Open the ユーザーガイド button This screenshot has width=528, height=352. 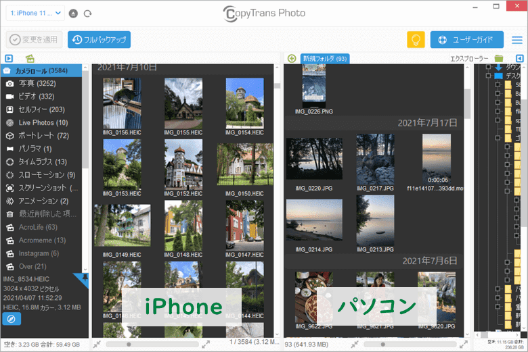click(466, 40)
